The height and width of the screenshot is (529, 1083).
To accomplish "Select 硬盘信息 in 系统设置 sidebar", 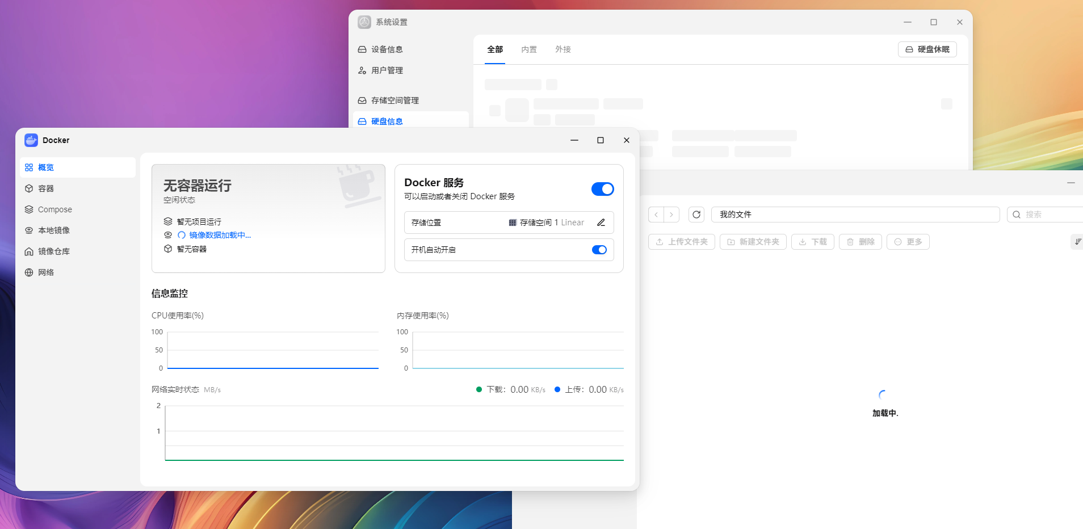I will tap(411, 121).
